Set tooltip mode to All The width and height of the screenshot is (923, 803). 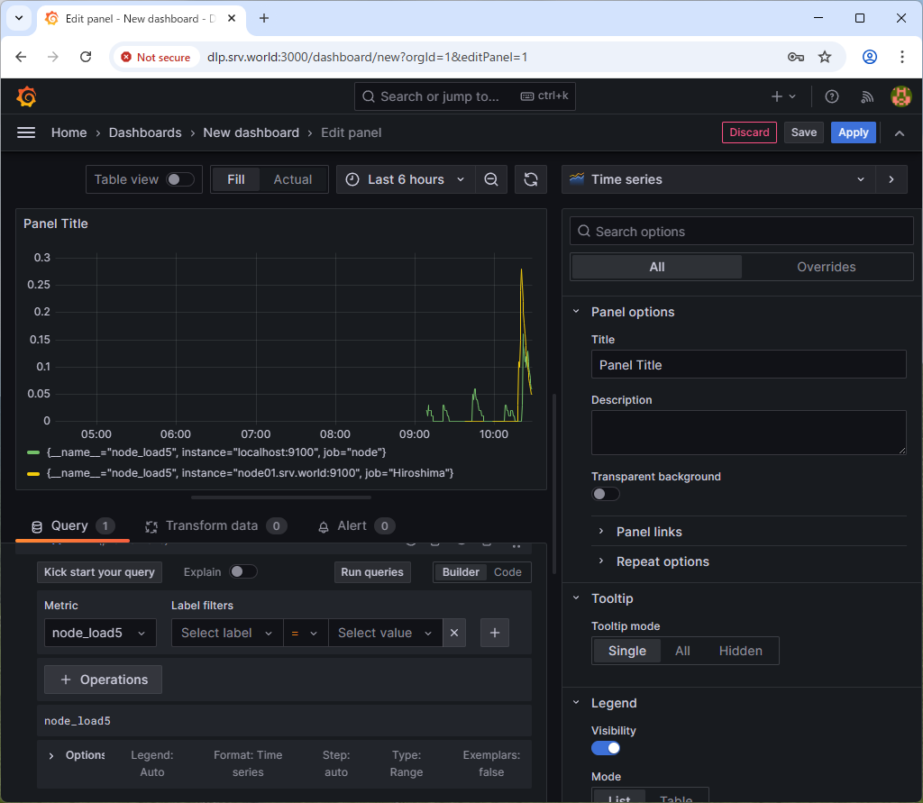[682, 651]
